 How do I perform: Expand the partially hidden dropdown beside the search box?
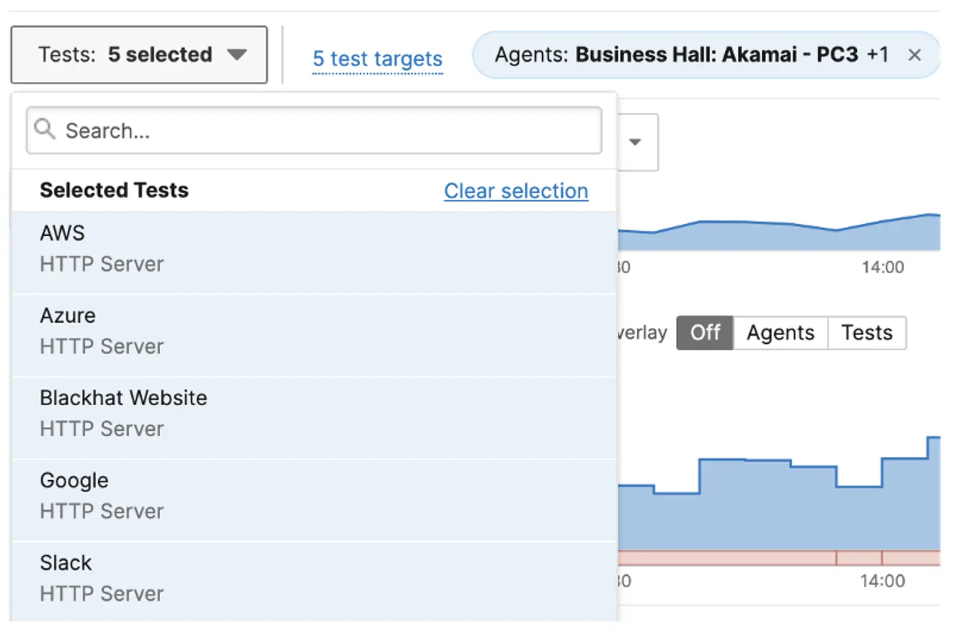point(635,142)
